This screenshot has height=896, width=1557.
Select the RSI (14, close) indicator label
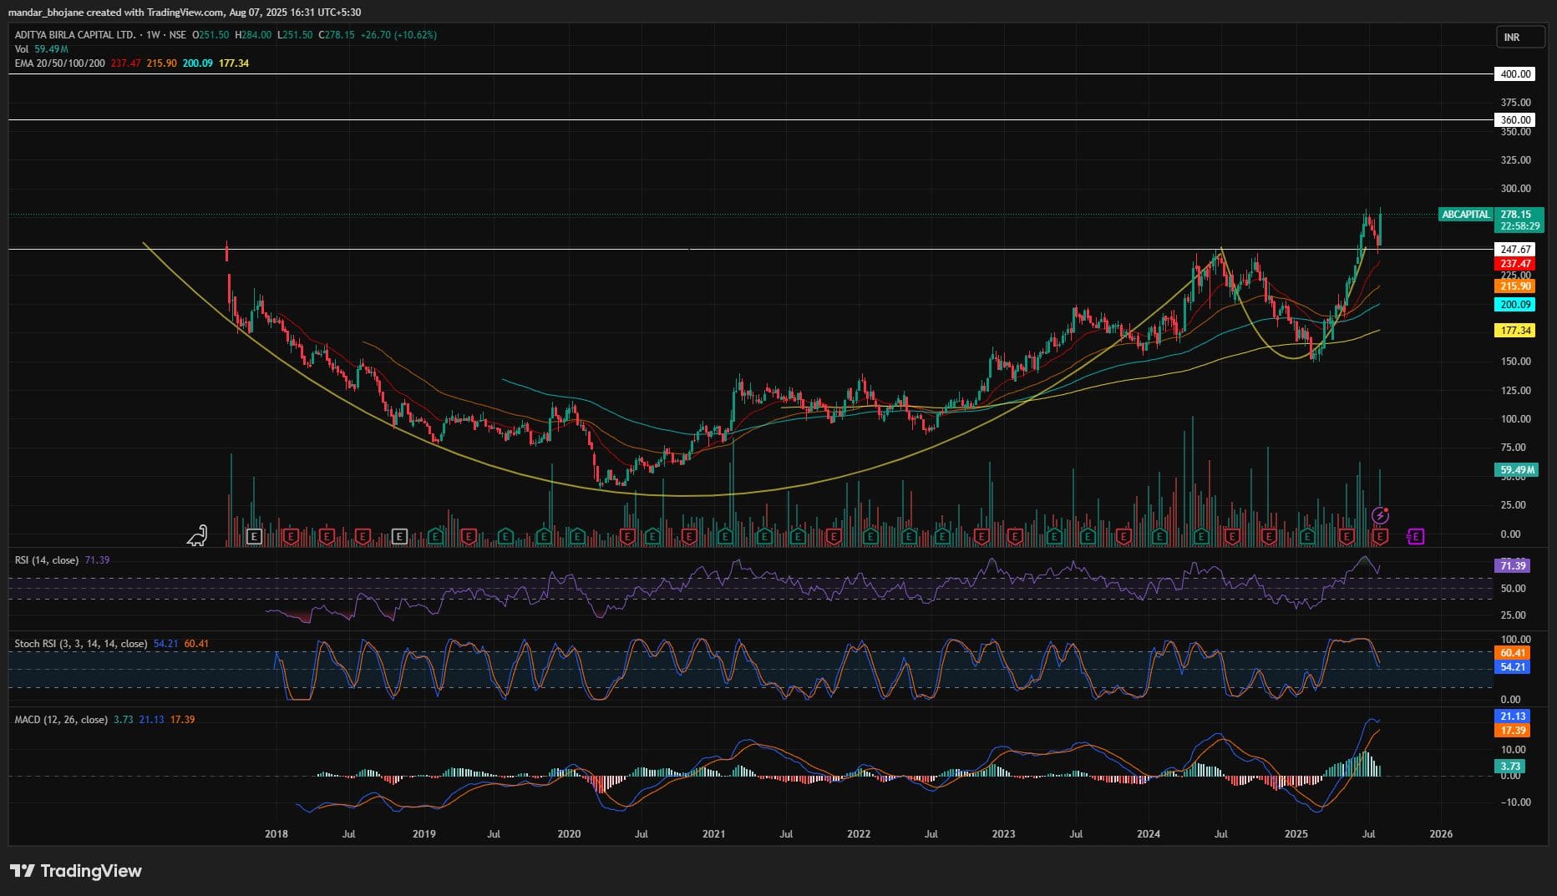(x=47, y=560)
